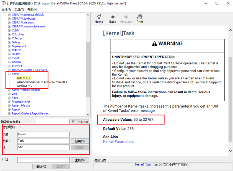Click the search existing parameters field
Image resolution: width=233 pixels, height=171 pixels.
52,122
